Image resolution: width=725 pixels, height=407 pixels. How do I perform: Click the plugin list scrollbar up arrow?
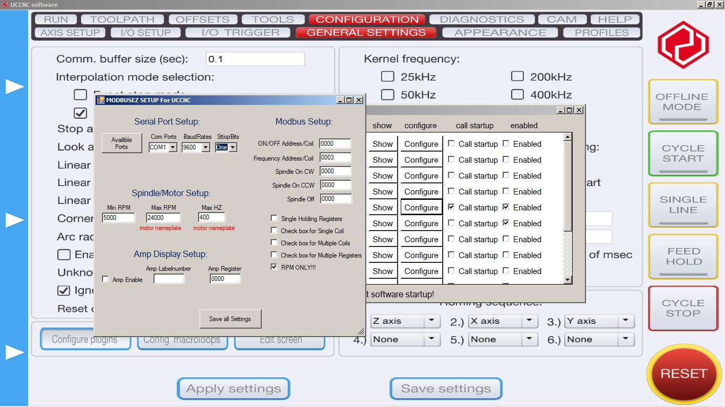tap(567, 137)
